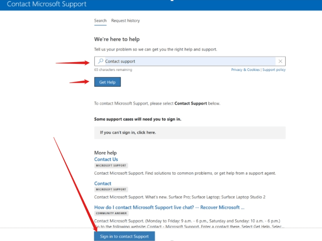Open the Contact Us result link

[x=106, y=159]
